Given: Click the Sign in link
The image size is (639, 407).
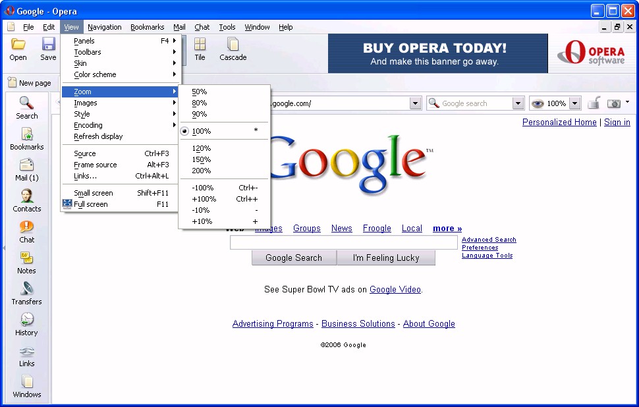Looking at the screenshot, I should coord(617,122).
